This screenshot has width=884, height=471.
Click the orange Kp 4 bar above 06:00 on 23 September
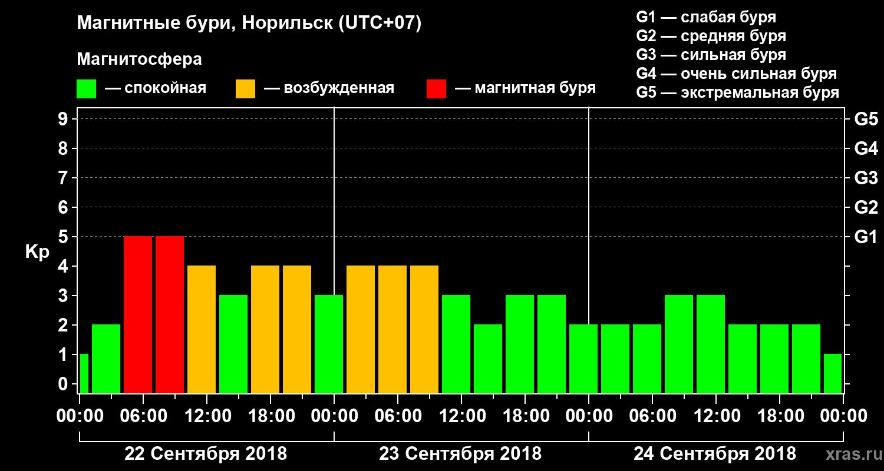(392, 329)
